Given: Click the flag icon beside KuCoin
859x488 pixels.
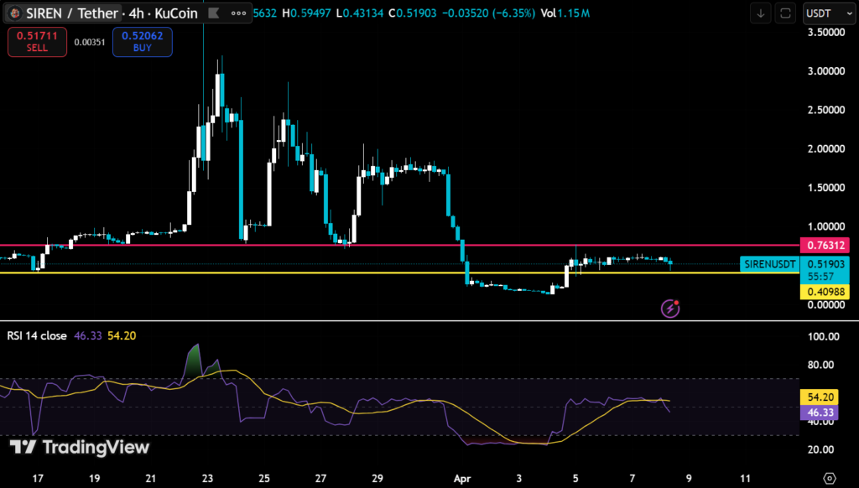Looking at the screenshot, I should coord(214,13).
